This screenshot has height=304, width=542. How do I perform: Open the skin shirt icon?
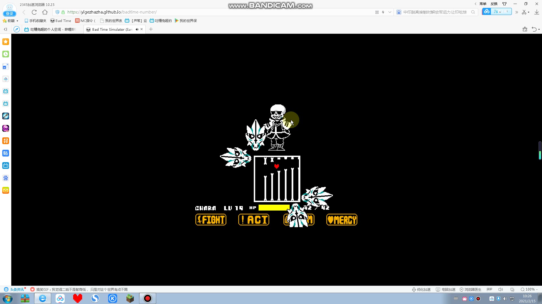(x=504, y=4)
